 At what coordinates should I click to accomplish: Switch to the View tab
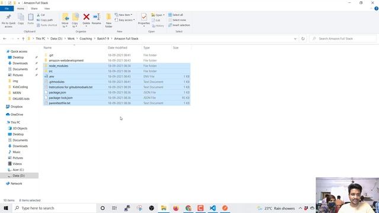pyautogui.click(x=47, y=8)
